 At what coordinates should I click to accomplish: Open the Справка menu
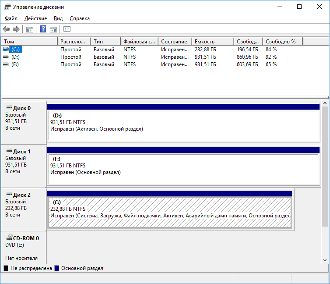[x=80, y=18]
